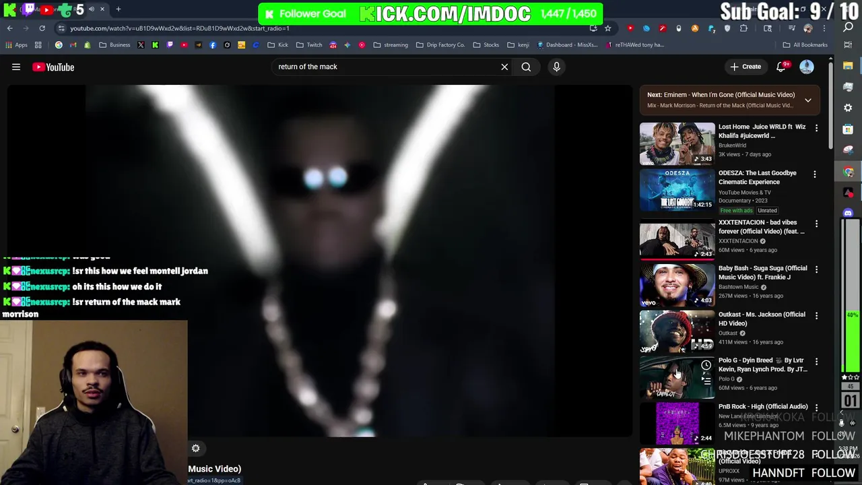Viewport: 862px width, 485px height.
Task: Click the video player settings gear
Action: tap(195, 449)
